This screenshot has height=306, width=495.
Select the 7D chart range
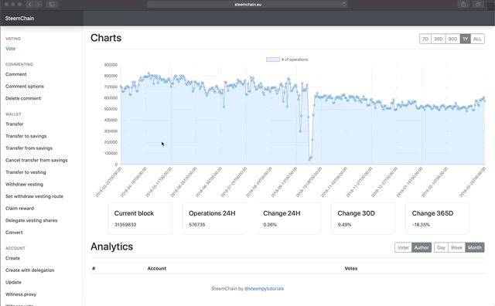point(425,39)
